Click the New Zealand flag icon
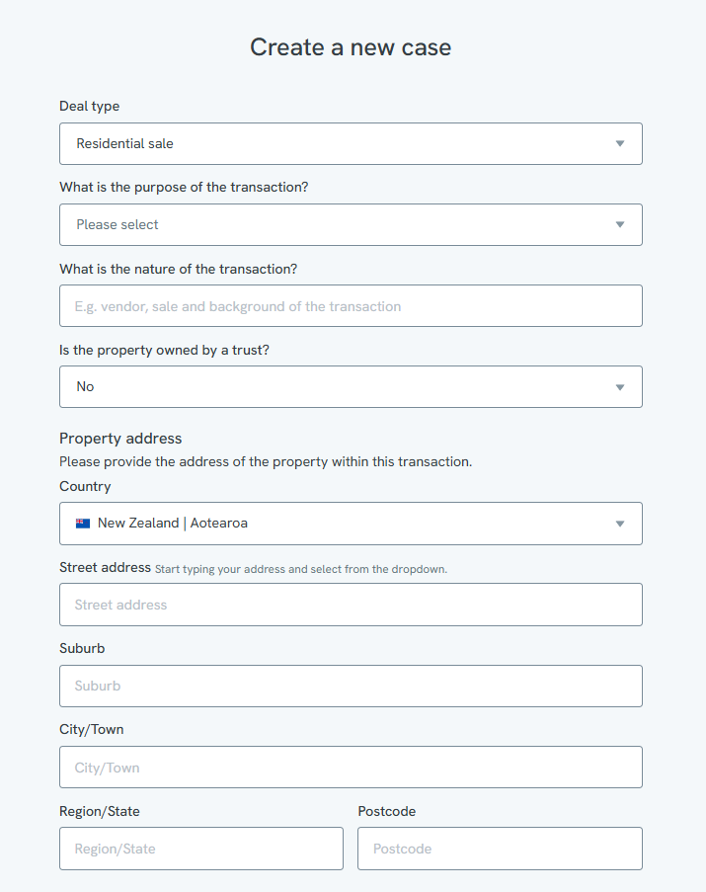706x892 pixels. (83, 524)
